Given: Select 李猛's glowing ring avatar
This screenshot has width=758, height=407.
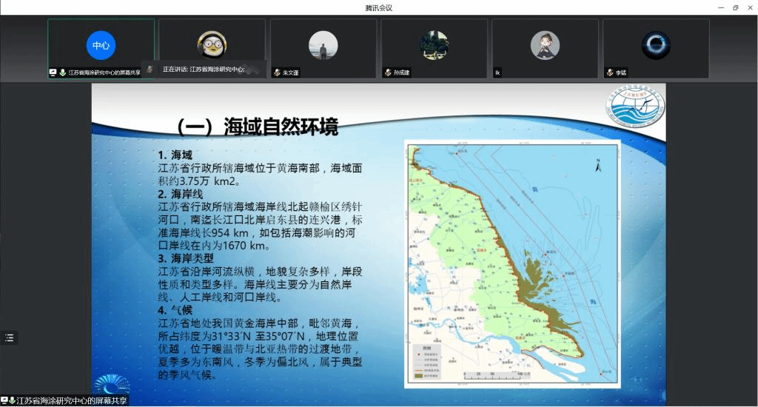Looking at the screenshot, I should tap(656, 45).
